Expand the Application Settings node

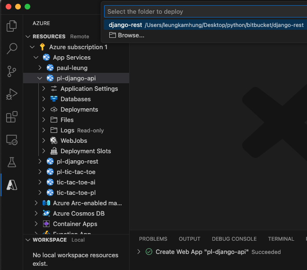44,88
